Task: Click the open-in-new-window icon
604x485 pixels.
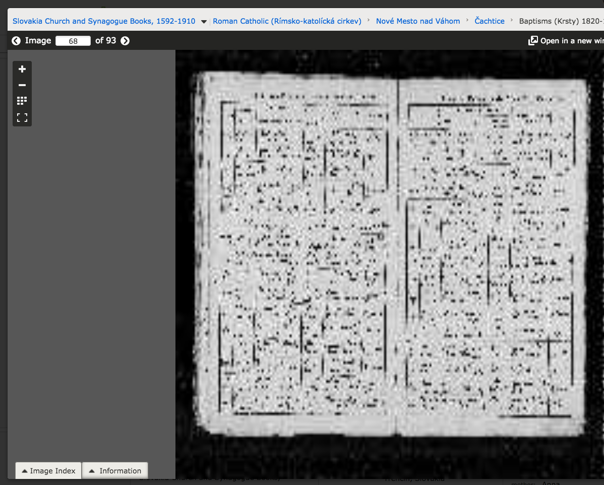Action: pos(533,41)
